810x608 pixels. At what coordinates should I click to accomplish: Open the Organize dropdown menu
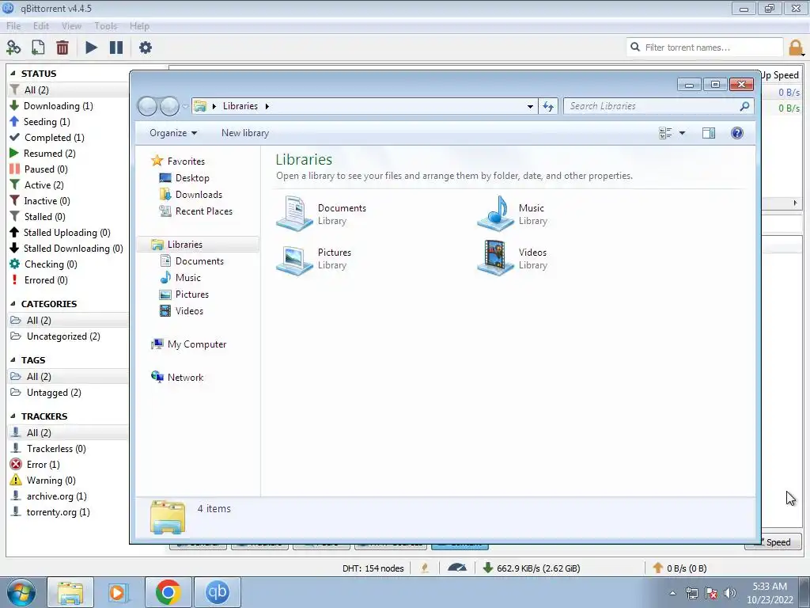coord(173,133)
